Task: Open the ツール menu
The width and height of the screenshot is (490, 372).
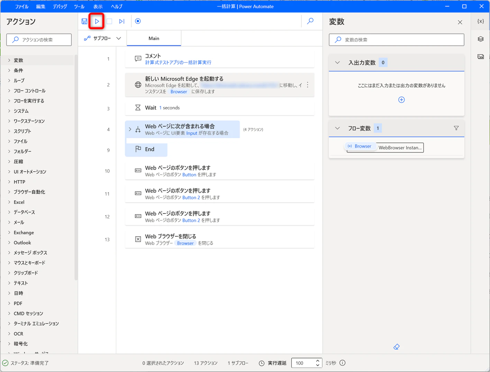Action: pyautogui.click(x=79, y=6)
